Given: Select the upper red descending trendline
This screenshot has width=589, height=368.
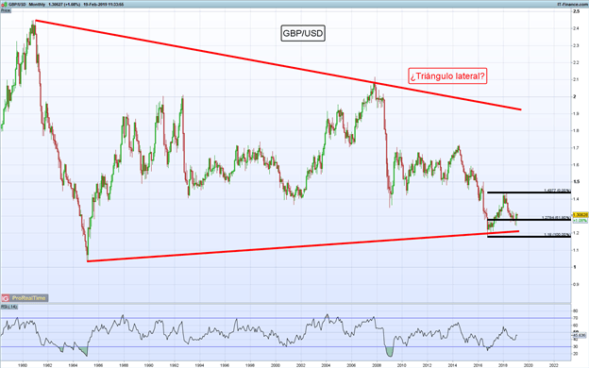Looking at the screenshot, I should click(278, 65).
